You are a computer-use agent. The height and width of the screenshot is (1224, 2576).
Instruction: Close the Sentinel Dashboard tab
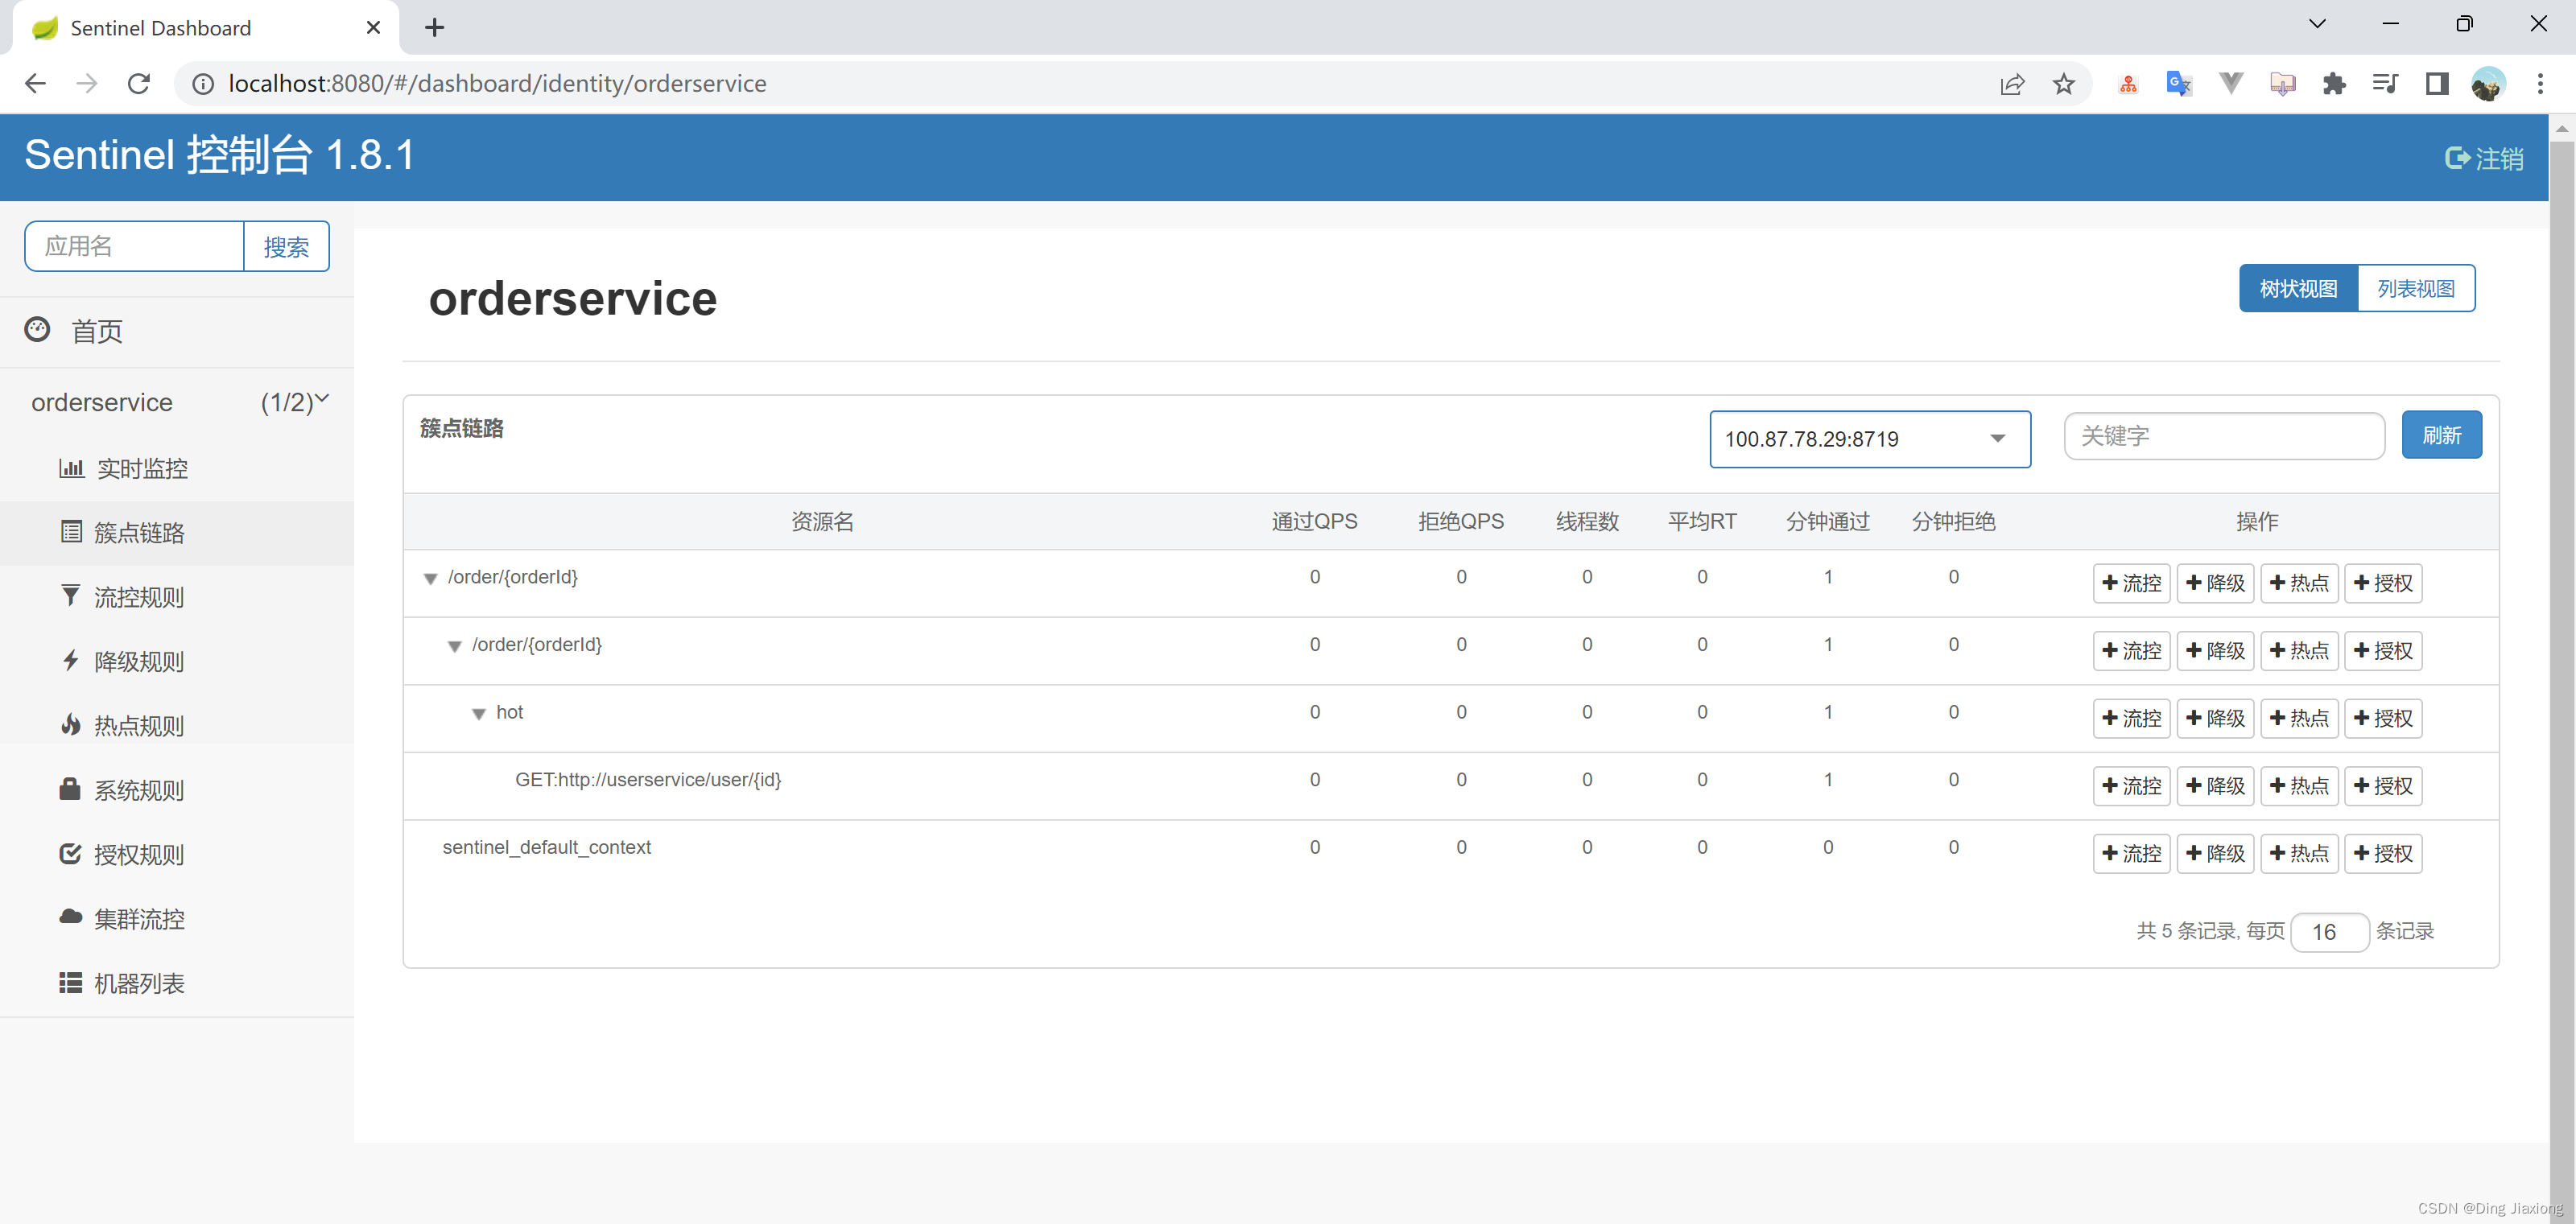click(373, 28)
